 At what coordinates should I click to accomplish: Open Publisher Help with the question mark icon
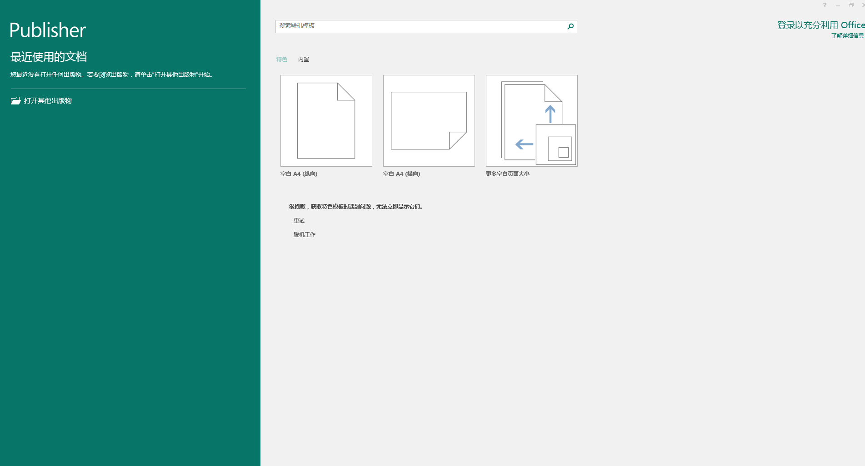(825, 5)
